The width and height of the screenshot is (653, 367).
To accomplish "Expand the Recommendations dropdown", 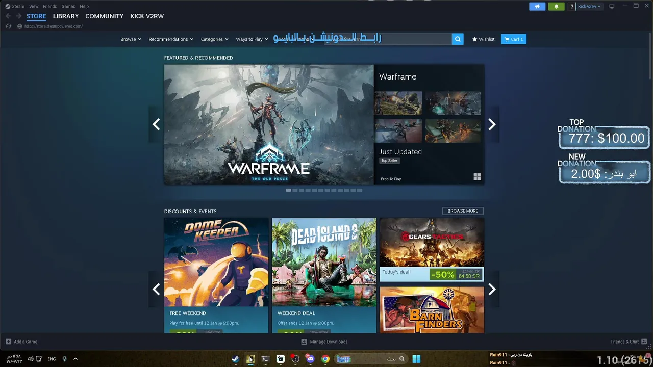I will coord(171,39).
